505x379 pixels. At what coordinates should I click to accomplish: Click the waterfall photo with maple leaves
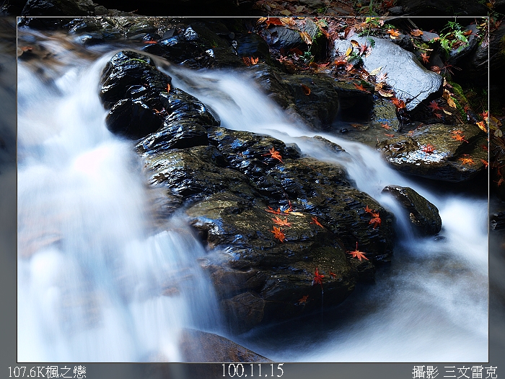[x=252, y=189]
